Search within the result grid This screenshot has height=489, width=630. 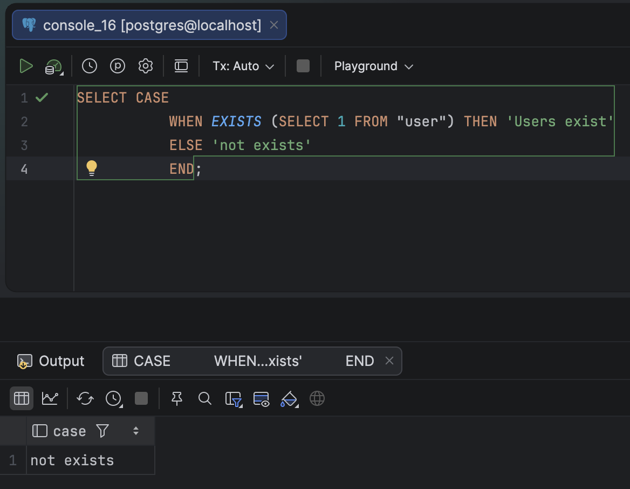(x=205, y=398)
